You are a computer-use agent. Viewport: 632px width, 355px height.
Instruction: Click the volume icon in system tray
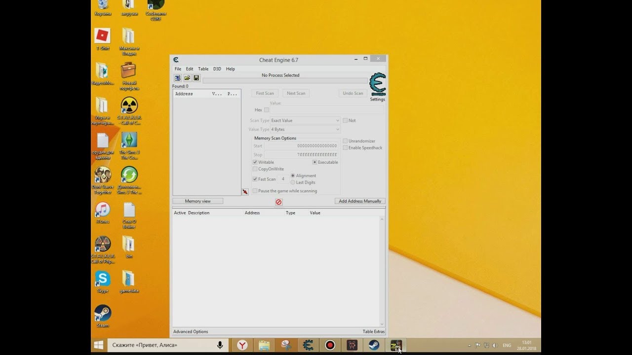click(495, 345)
